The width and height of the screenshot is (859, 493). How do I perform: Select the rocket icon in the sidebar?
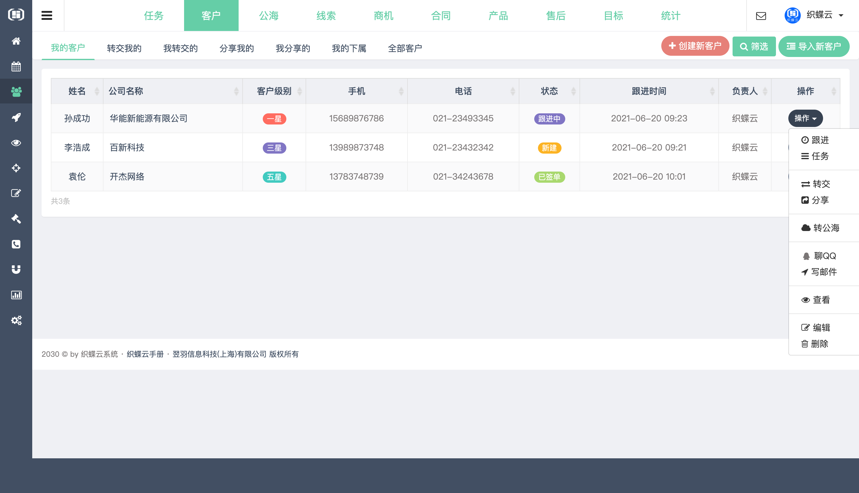pos(16,117)
